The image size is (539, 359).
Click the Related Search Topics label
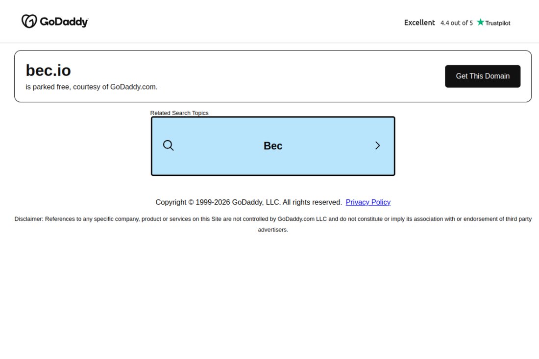point(179,113)
